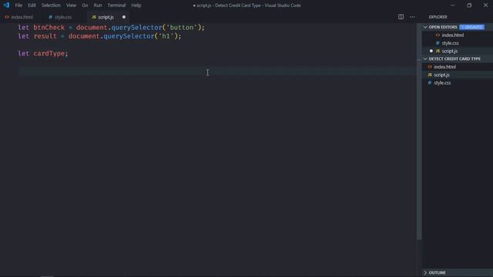
Task: Collapse the Detect Credit Card Type folder
Action: point(425,58)
